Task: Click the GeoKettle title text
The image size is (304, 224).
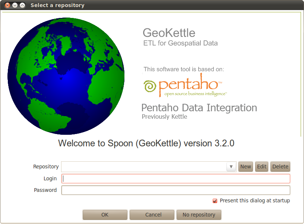Action: 169,33
